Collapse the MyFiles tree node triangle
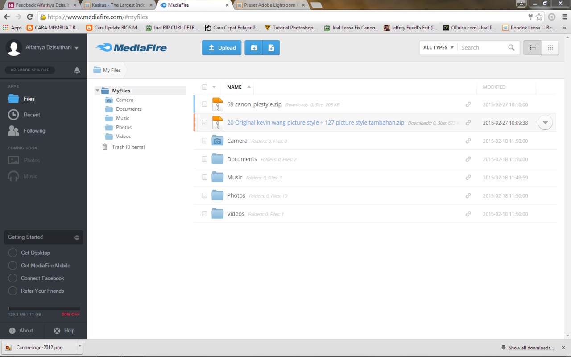 [x=97, y=91]
